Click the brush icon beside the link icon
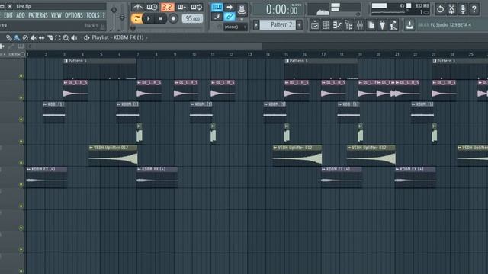Screen dimensions: 488x274 217,17
